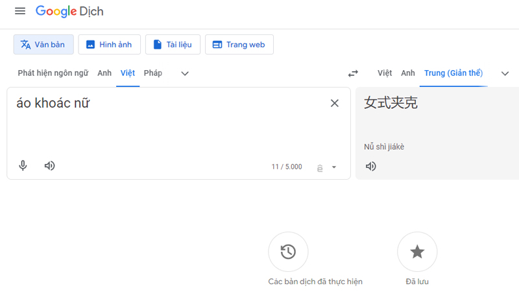This screenshot has width=519, height=292.
Task: Set target language to Việt
Action: click(x=385, y=73)
